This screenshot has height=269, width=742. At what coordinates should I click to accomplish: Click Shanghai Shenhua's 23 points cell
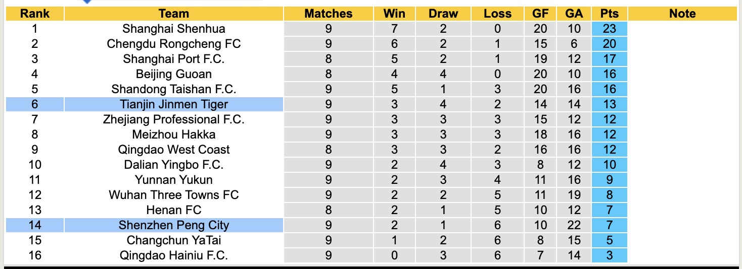coord(610,29)
